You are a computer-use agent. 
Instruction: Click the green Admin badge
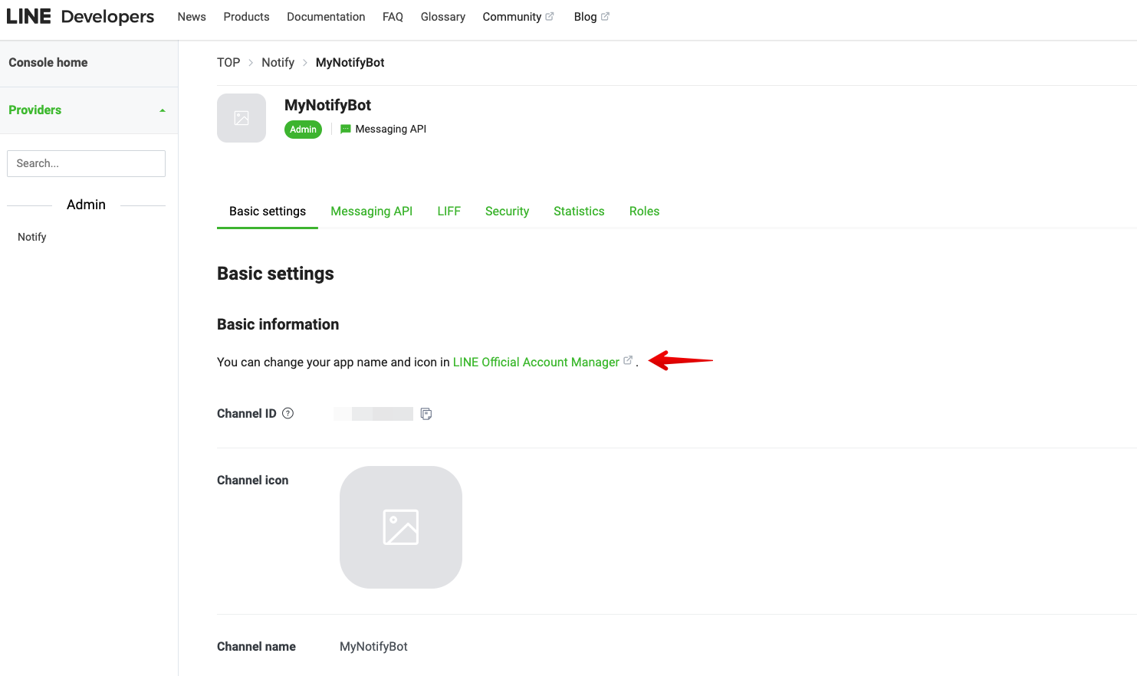[x=303, y=130]
